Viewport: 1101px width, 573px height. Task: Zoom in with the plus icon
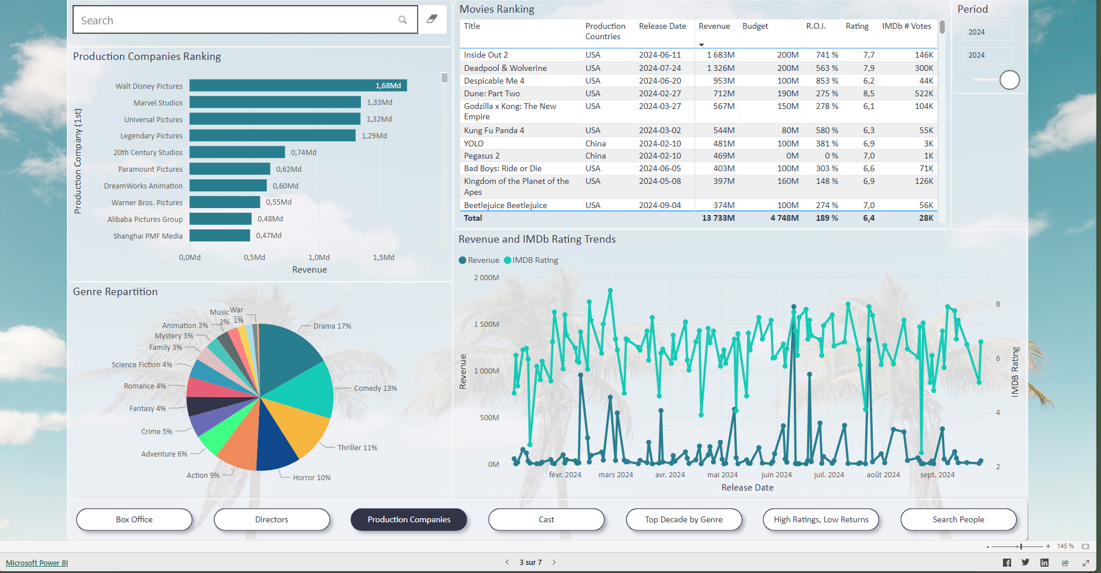(1048, 546)
